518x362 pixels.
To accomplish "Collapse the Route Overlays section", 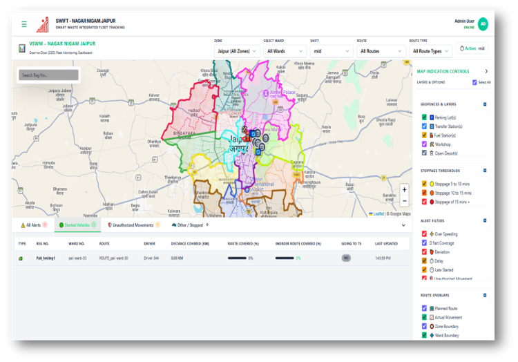I will pos(485,295).
